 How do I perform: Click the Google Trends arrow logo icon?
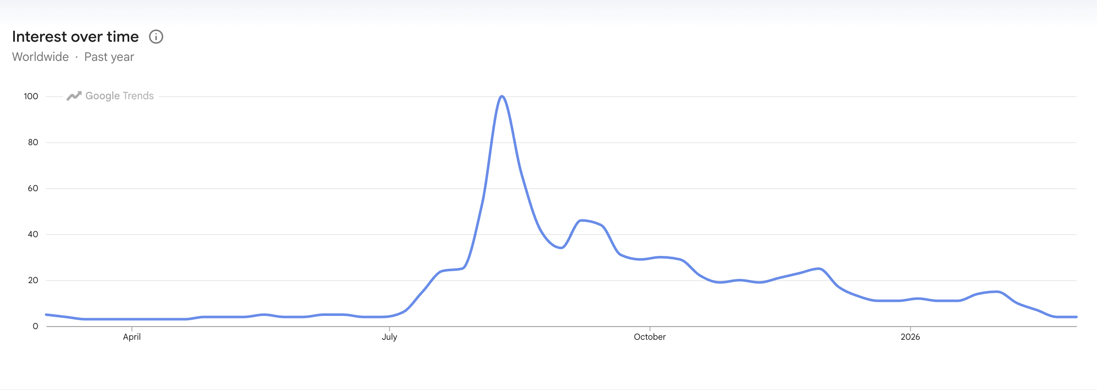[74, 96]
